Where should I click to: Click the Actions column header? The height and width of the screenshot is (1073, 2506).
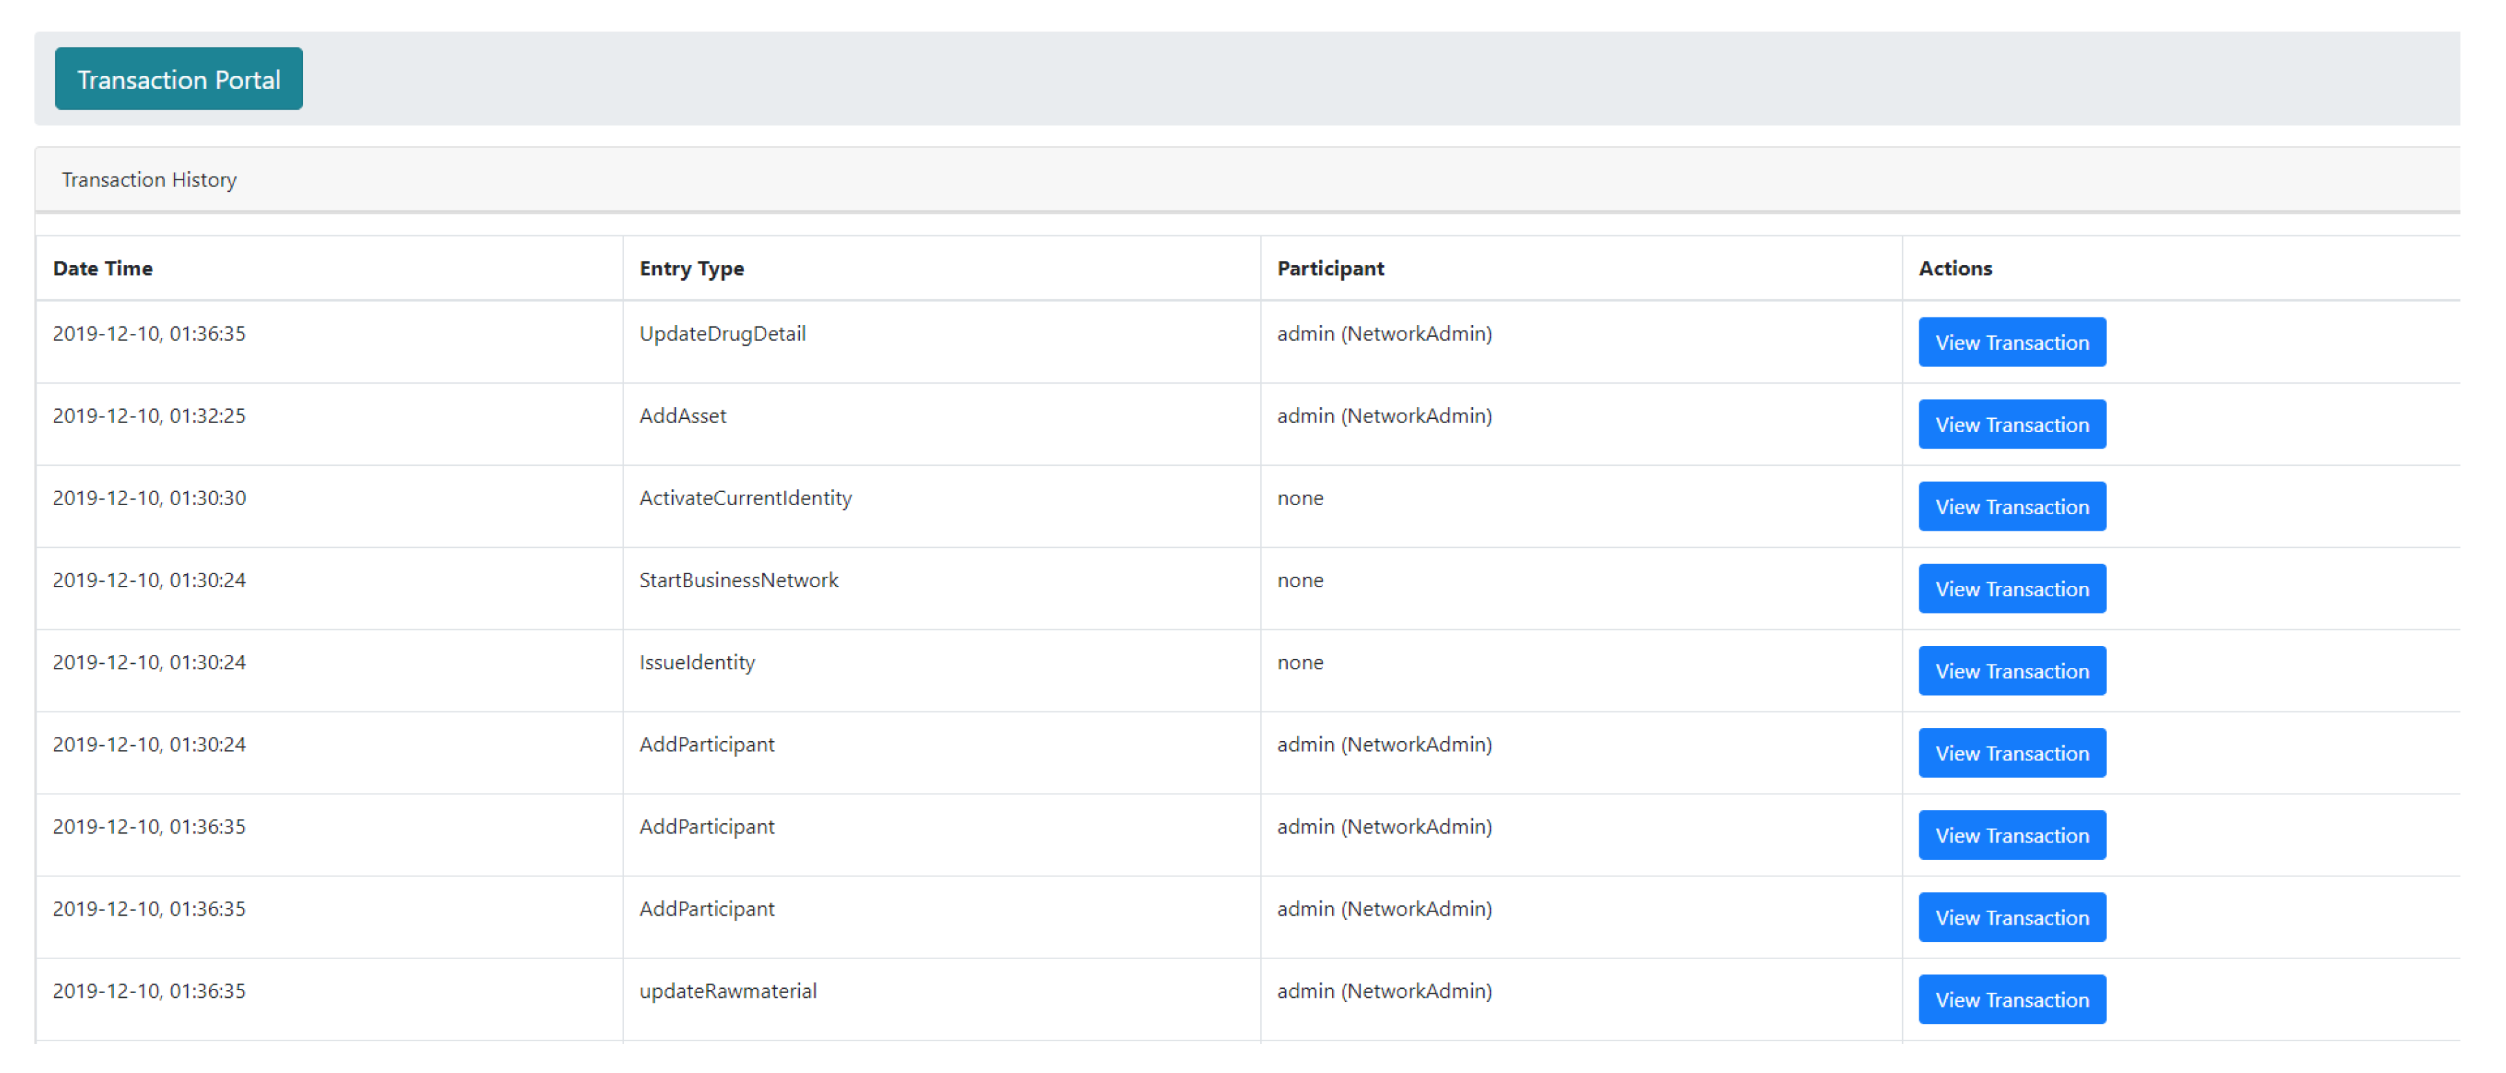point(1955,268)
